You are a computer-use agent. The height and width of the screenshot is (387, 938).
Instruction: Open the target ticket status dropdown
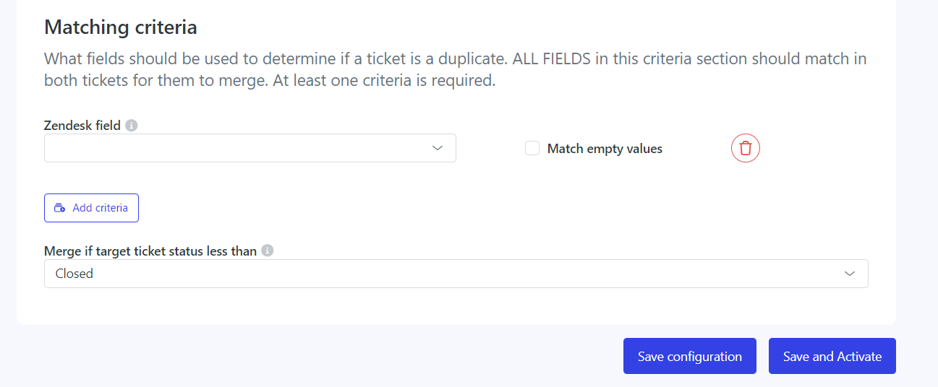456,274
